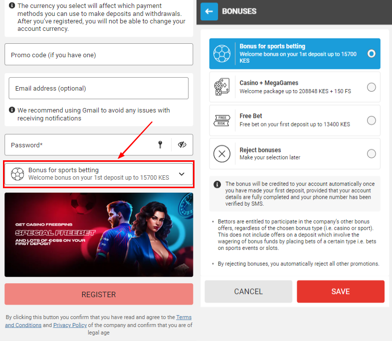
Task: Click the Casino + MegaGames cards icon
Action: click(221, 87)
